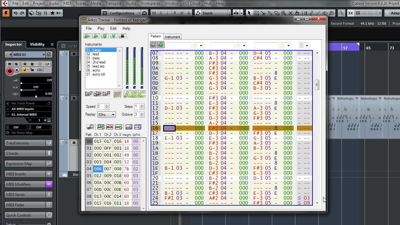Open the All MIDI Inputs routing dropdown
Image resolution: width=400 pixels, height=225 pixels.
point(28,109)
